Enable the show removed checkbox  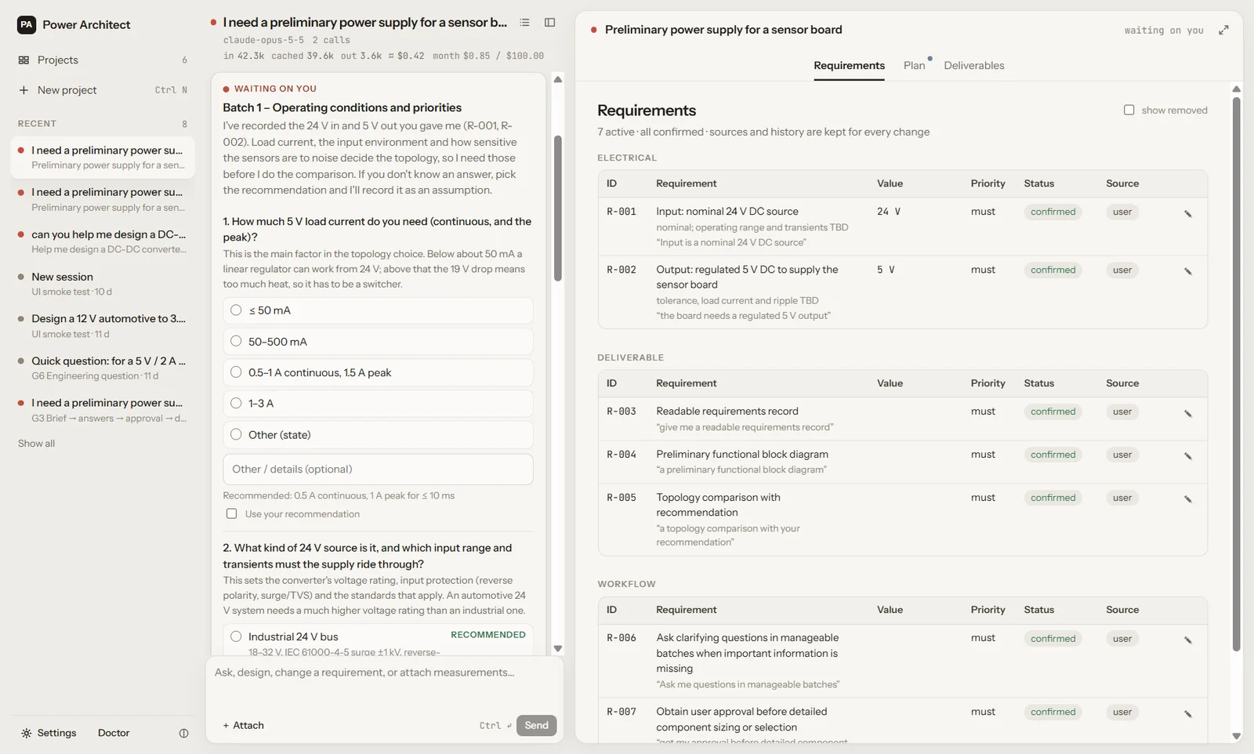pos(1129,111)
